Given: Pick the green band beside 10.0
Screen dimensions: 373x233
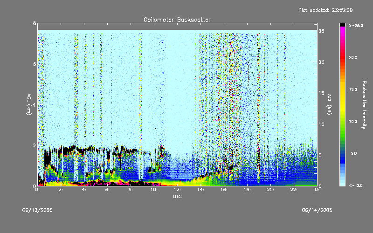Looking at the screenshot, I should coord(343,122).
